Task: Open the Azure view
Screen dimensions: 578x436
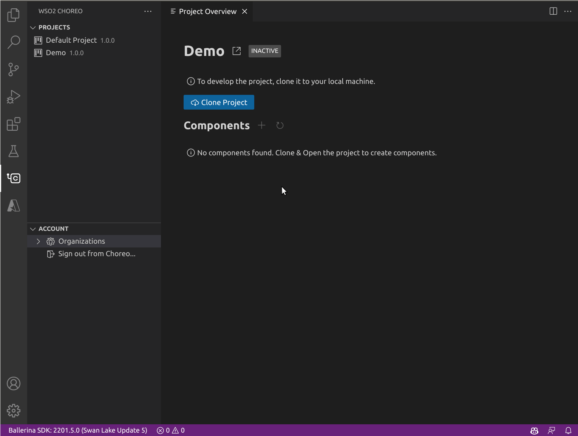Action: [x=14, y=206]
